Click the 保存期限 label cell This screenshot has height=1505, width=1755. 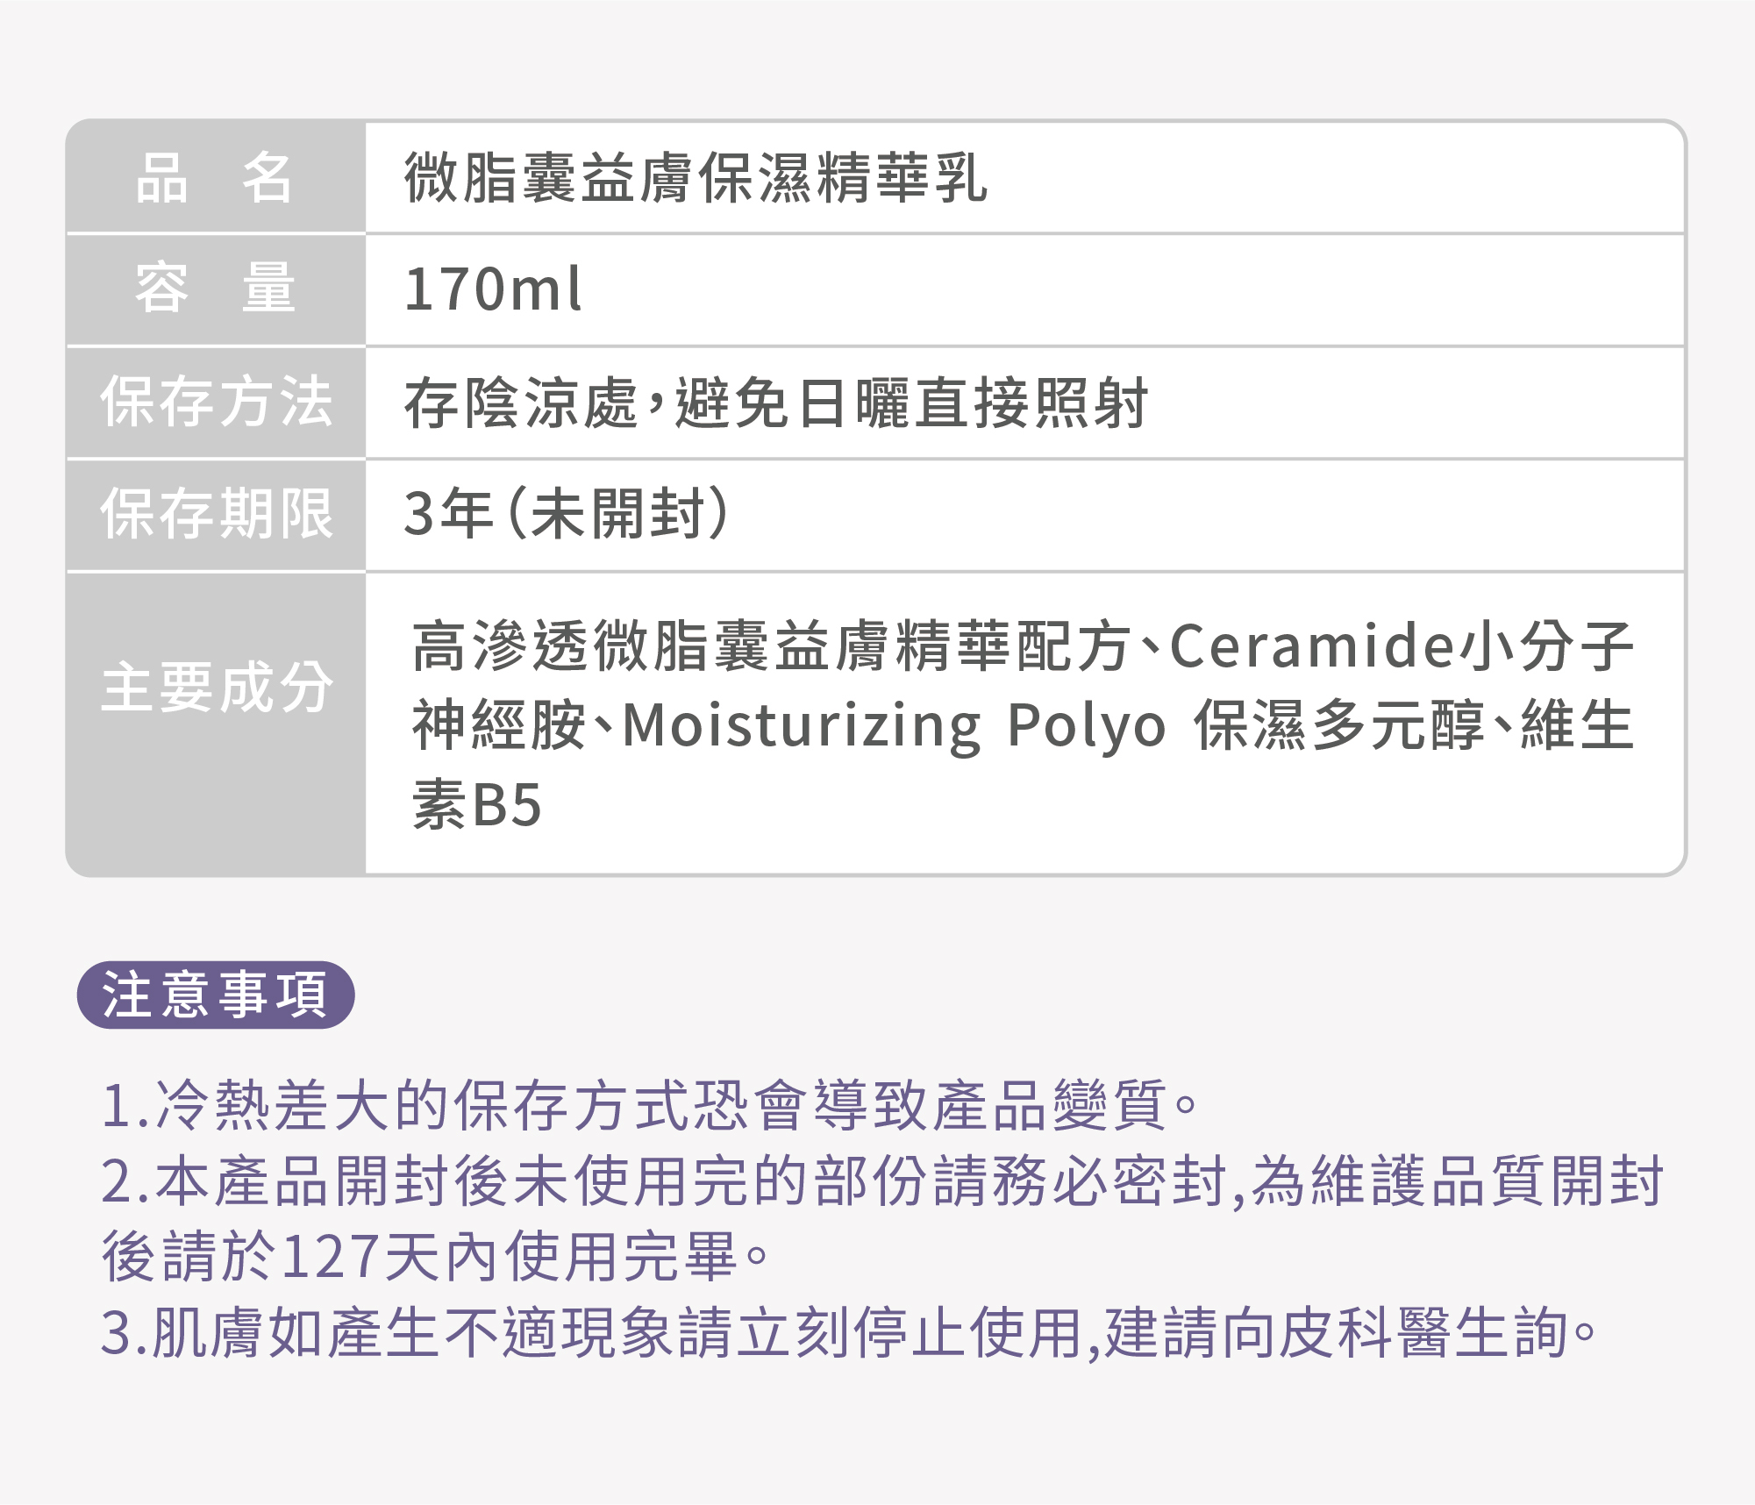point(215,514)
